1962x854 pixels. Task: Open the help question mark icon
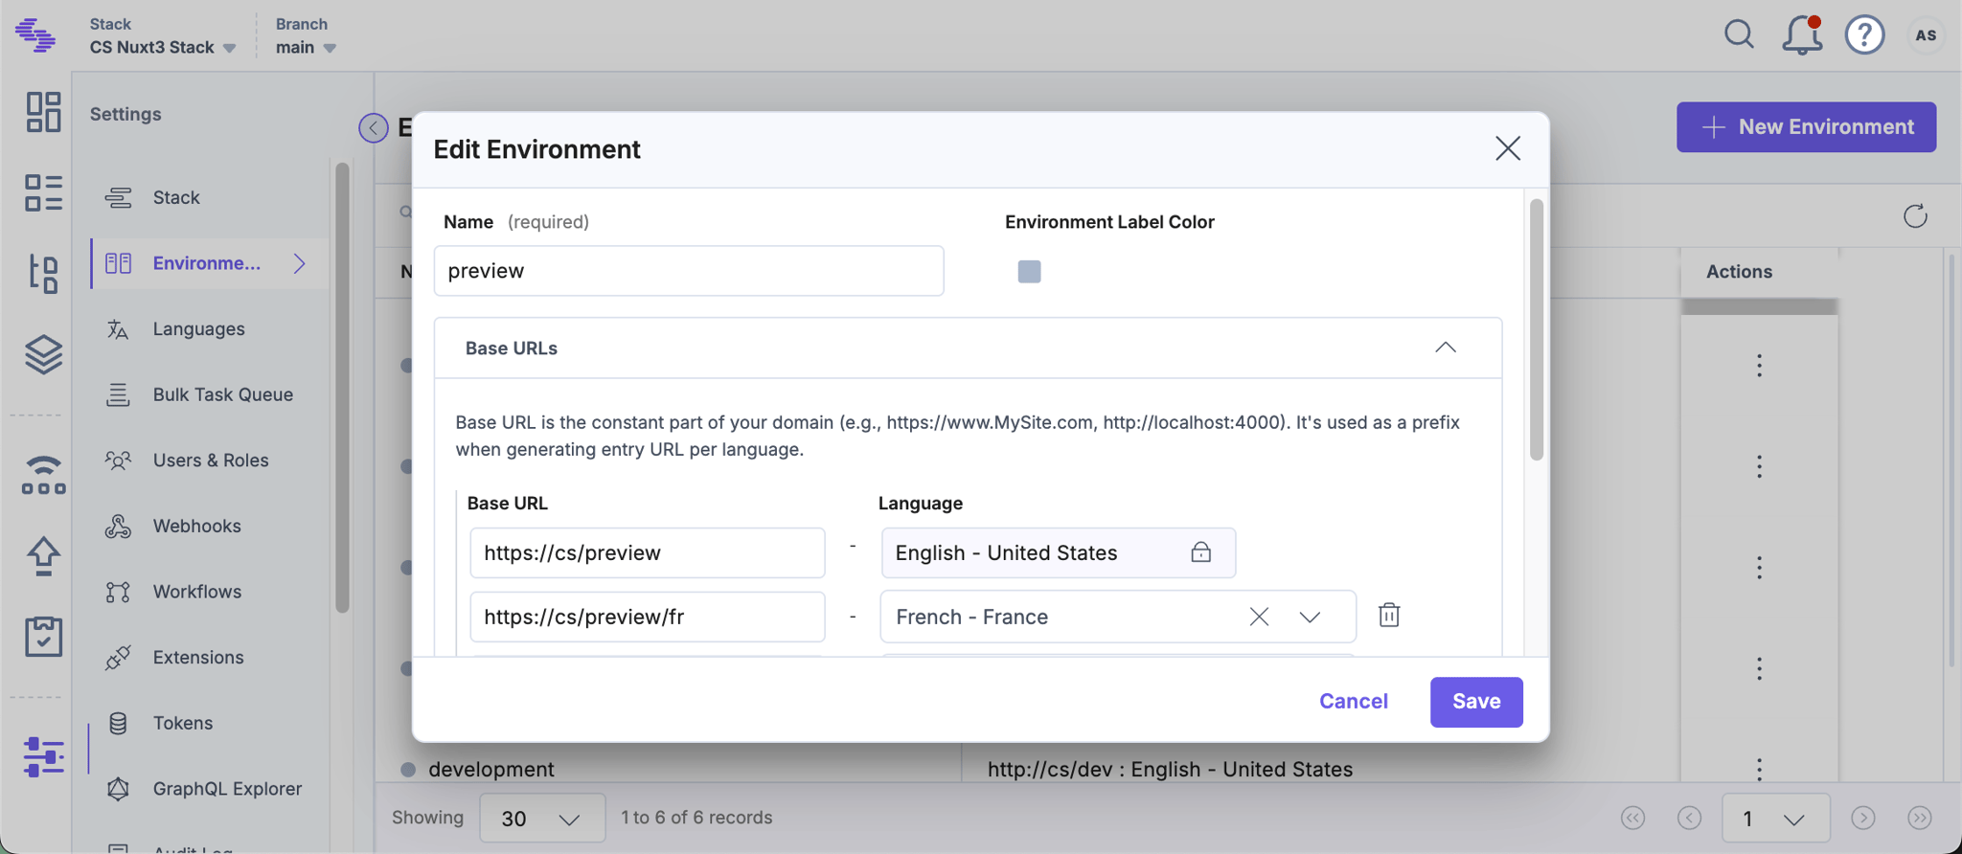pyautogui.click(x=1864, y=35)
